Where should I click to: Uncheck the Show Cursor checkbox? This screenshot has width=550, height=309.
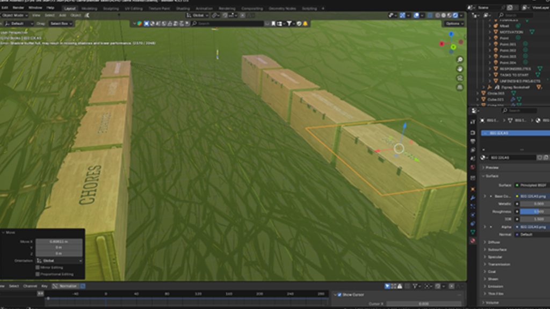click(x=339, y=295)
